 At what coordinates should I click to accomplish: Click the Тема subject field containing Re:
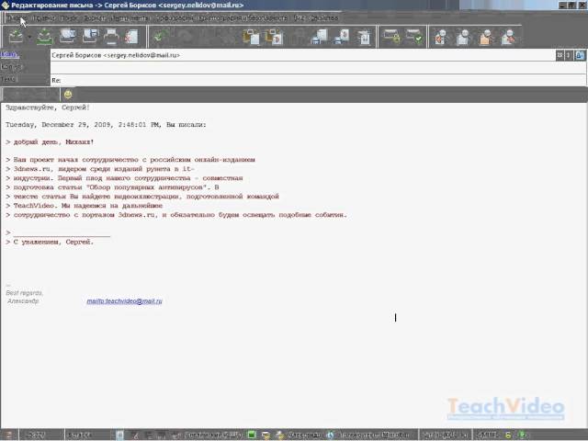319,80
